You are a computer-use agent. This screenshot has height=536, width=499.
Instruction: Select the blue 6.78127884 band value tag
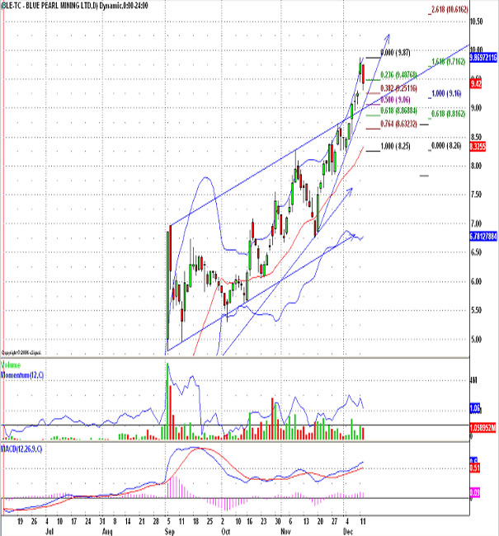pos(483,236)
